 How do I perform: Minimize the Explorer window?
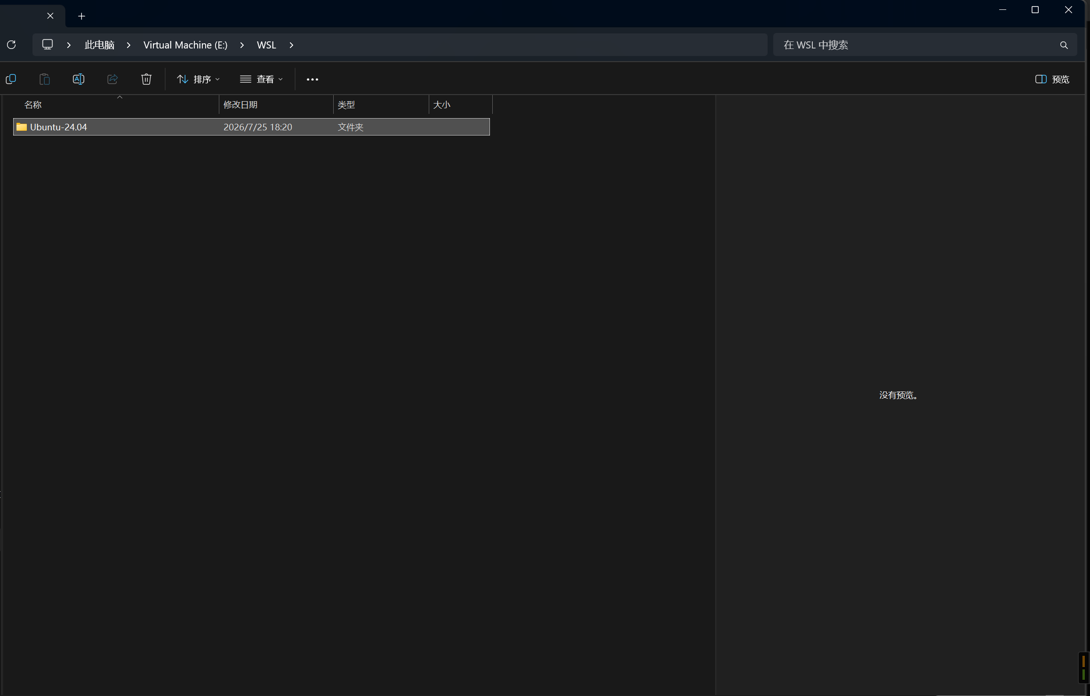pyautogui.click(x=1002, y=9)
